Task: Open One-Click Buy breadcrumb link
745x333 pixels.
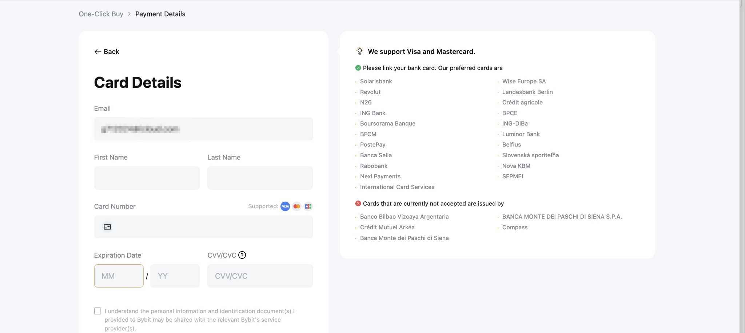Action: click(x=101, y=14)
